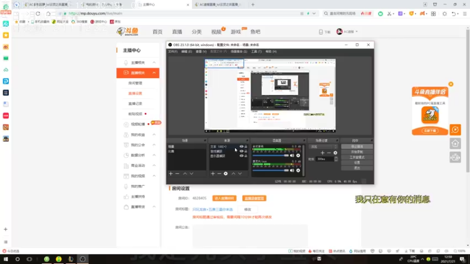Open the 查看(V) menu in OBS
This screenshot has width=470, height=264.
tap(201, 52)
